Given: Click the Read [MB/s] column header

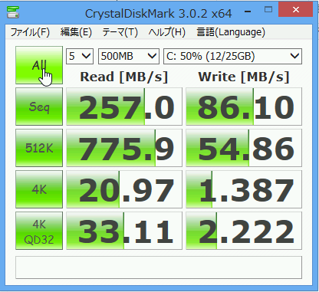Looking at the screenshot, I should click(x=124, y=77).
